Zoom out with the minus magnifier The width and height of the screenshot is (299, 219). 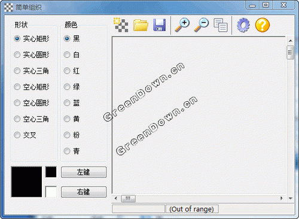click(202, 25)
